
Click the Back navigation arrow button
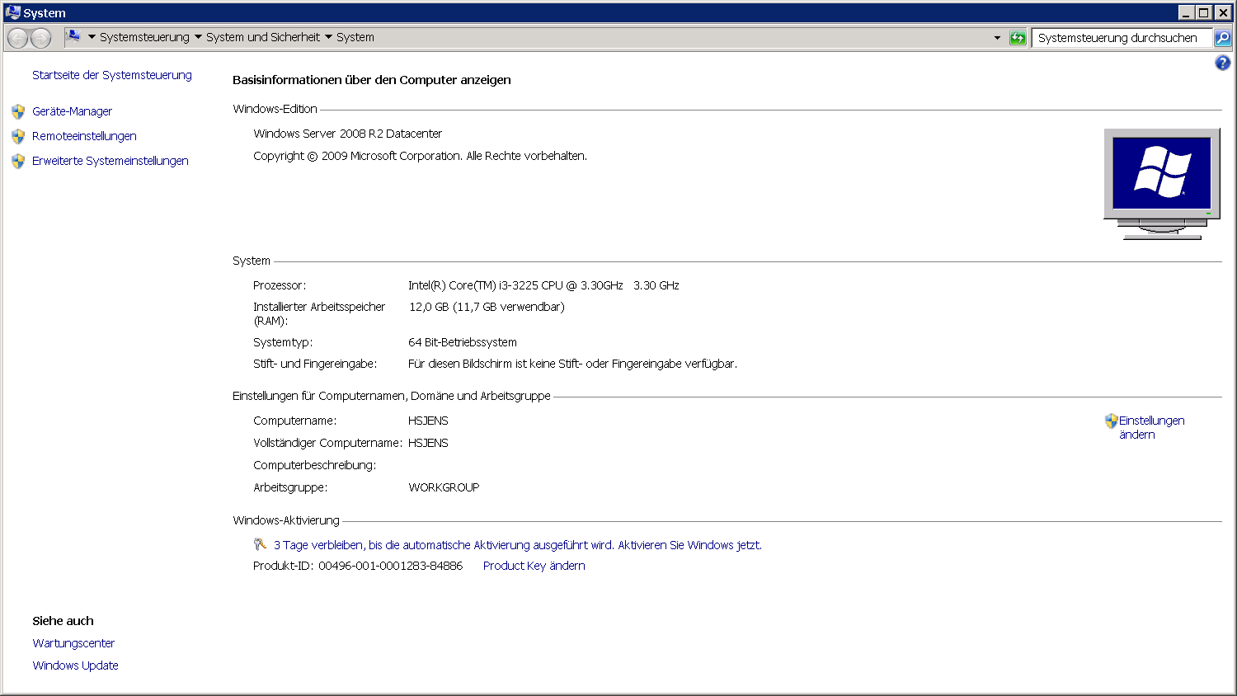(x=17, y=38)
